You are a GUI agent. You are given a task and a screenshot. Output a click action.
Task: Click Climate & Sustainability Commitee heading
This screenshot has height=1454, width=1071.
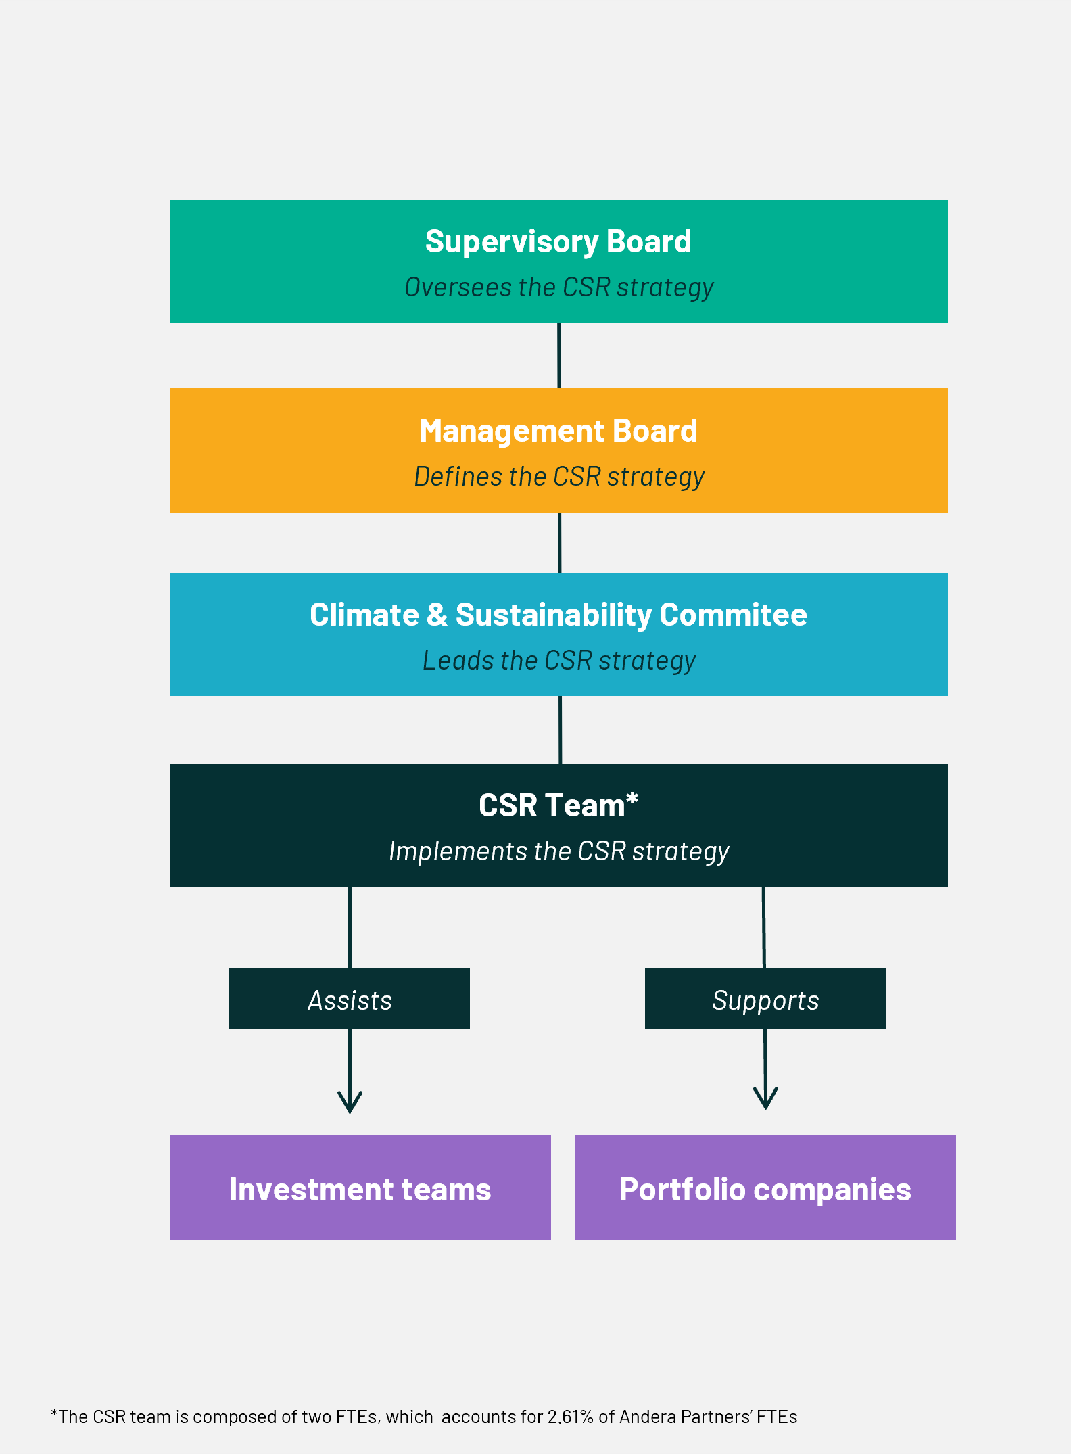coord(558,615)
